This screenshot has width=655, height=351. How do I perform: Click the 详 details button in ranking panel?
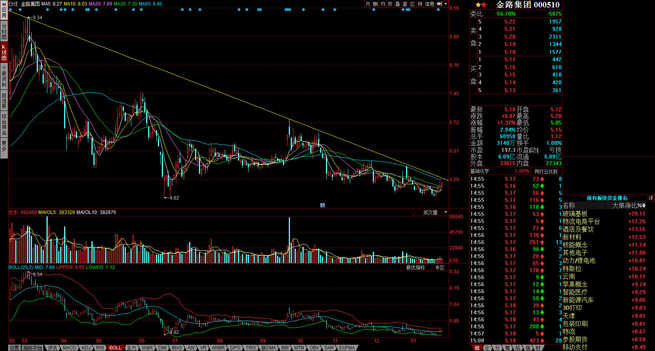click(x=651, y=198)
